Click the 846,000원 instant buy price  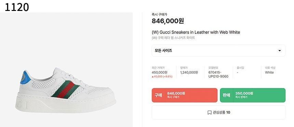168,21
